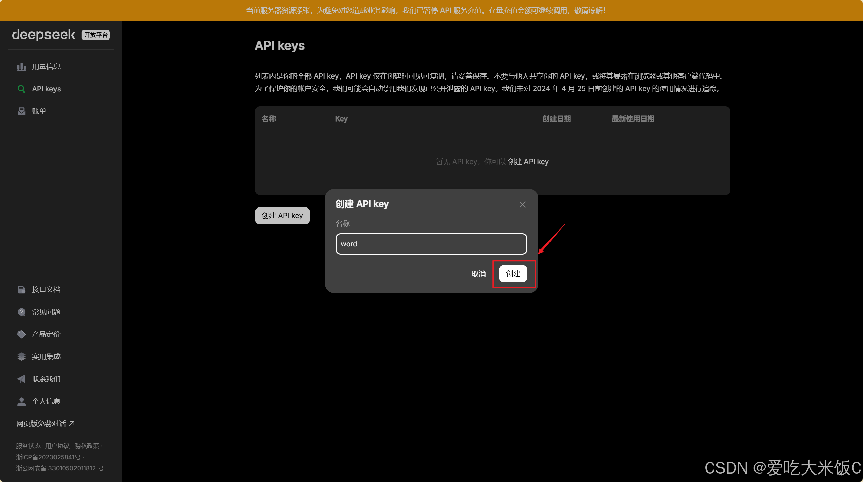Image resolution: width=863 pixels, height=482 pixels.
Task: Click the personal info user icon
Action: pos(21,401)
